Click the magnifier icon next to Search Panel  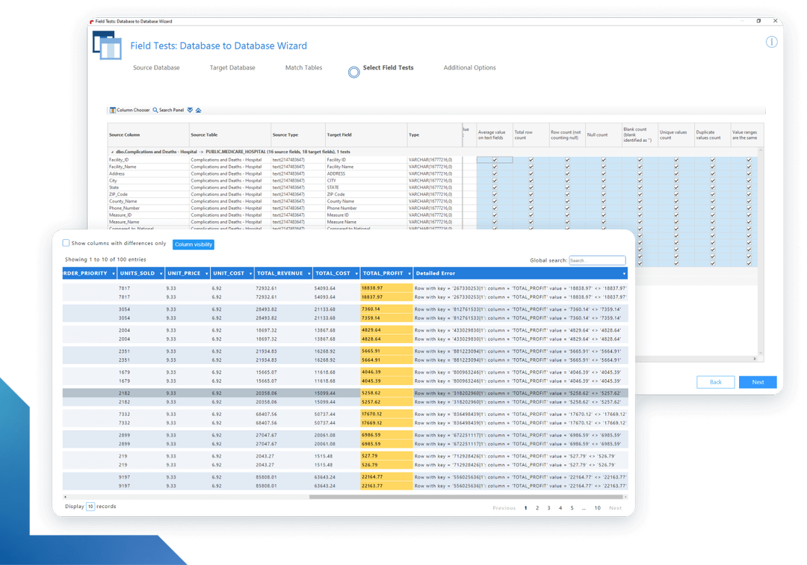155,109
